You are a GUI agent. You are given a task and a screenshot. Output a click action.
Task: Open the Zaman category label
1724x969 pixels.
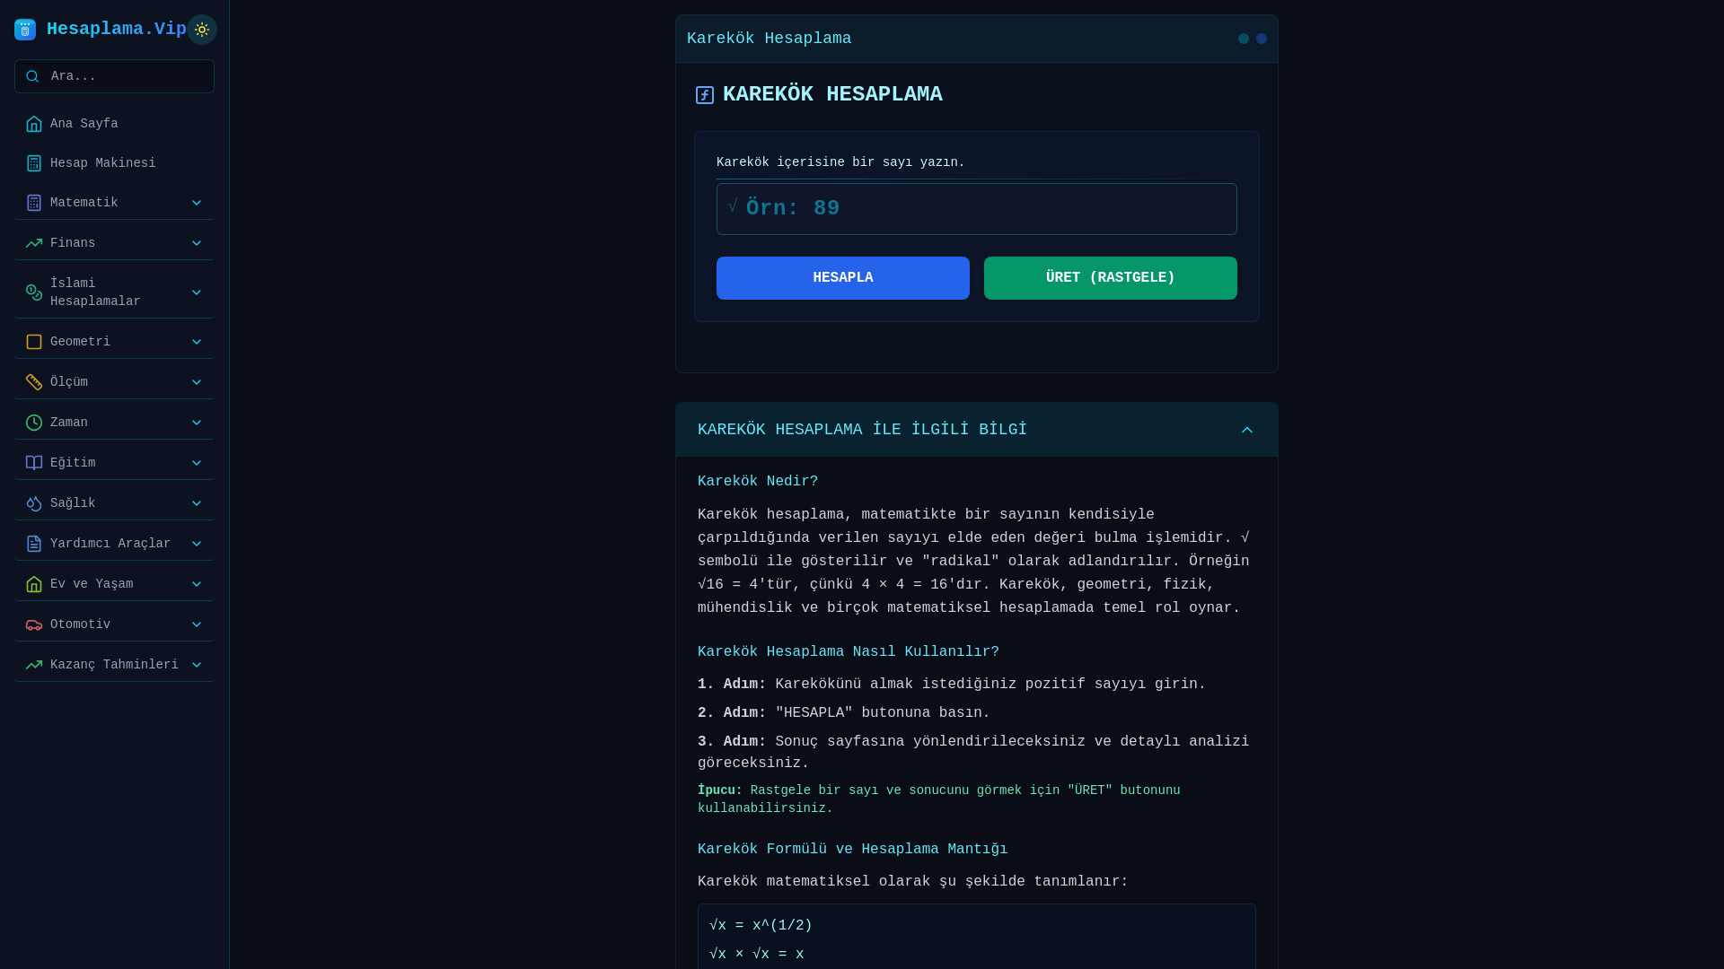[x=69, y=423]
